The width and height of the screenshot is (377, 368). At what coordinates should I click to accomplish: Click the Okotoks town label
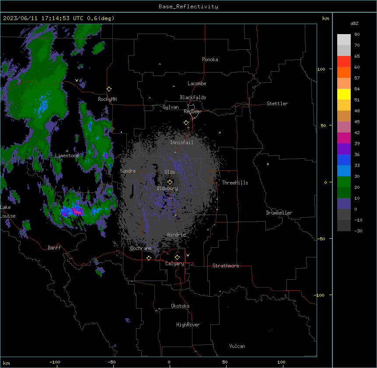180,306
